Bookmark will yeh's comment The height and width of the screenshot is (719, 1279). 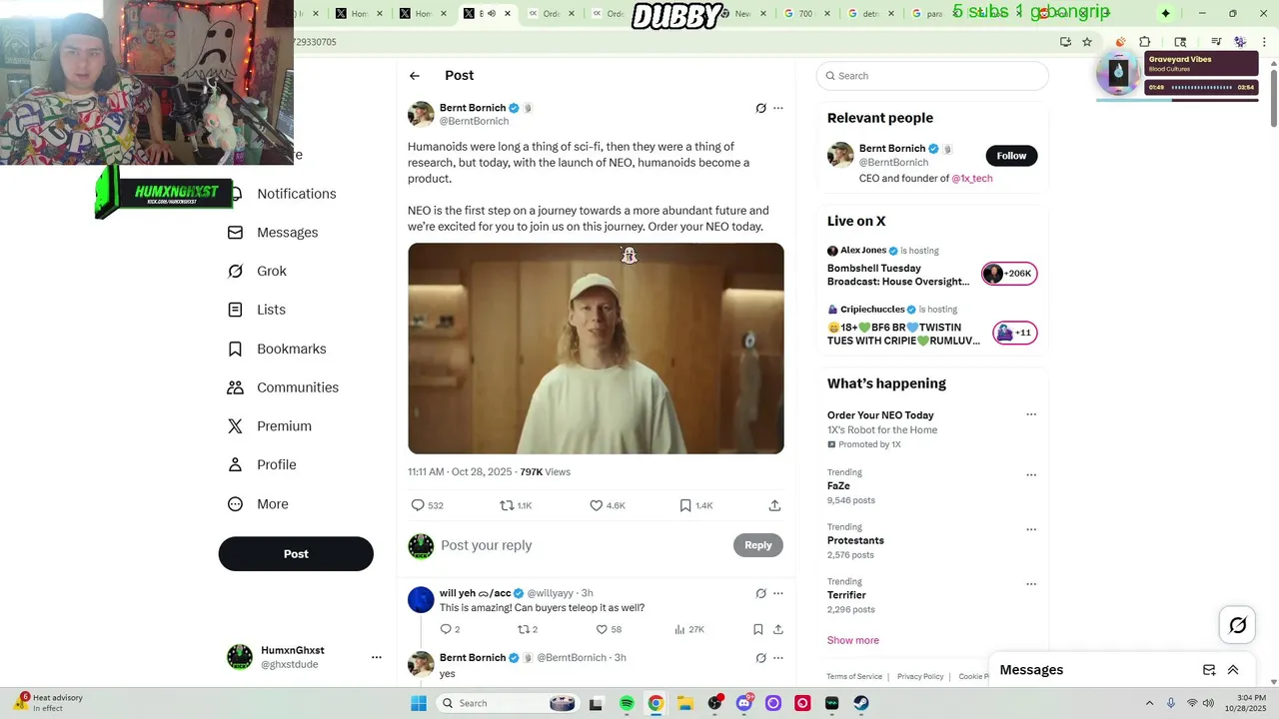[758, 629]
